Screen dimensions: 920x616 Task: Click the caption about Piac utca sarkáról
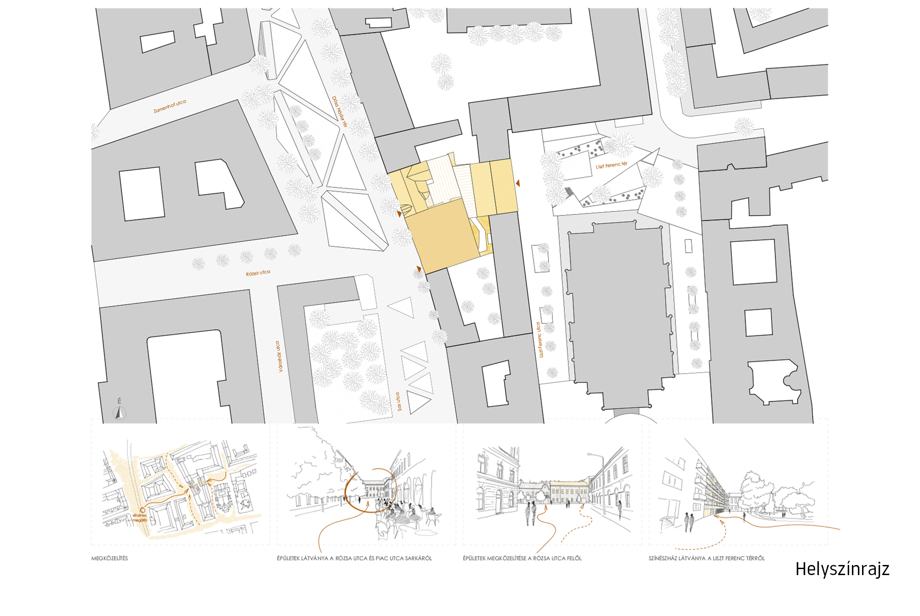(354, 559)
